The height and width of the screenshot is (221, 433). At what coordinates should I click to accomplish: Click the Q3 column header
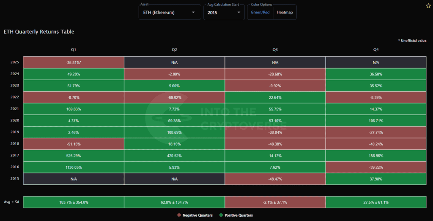275,50
